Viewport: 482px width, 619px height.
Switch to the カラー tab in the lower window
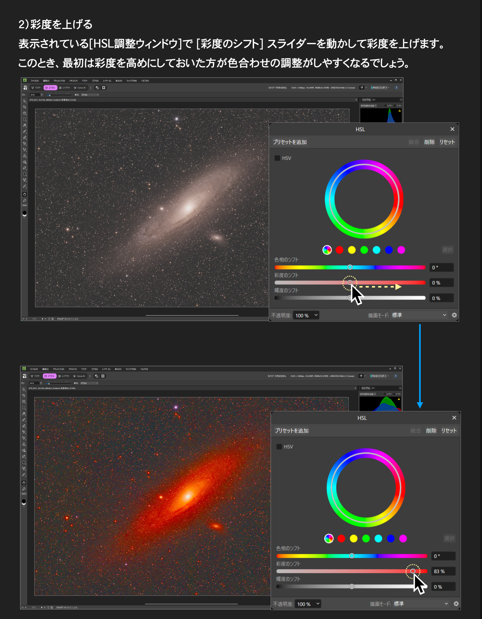tap(374, 388)
